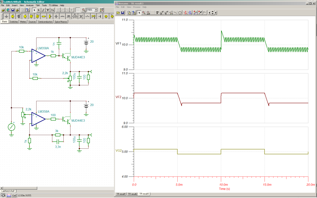Viewport: 317px width, 198px height.
Task: Open T&M menu
Action: click(x=38, y=5)
